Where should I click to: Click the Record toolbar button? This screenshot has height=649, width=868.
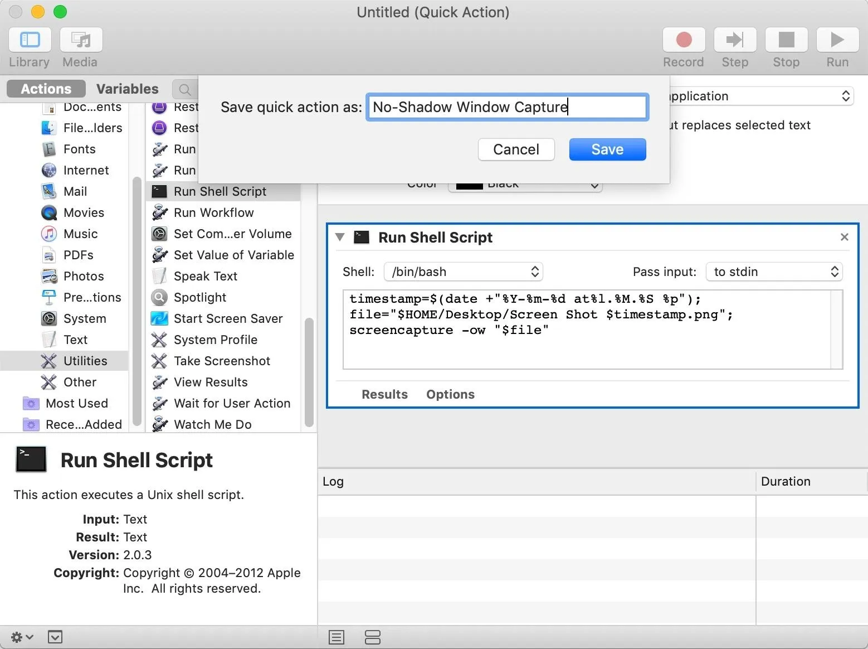point(684,40)
